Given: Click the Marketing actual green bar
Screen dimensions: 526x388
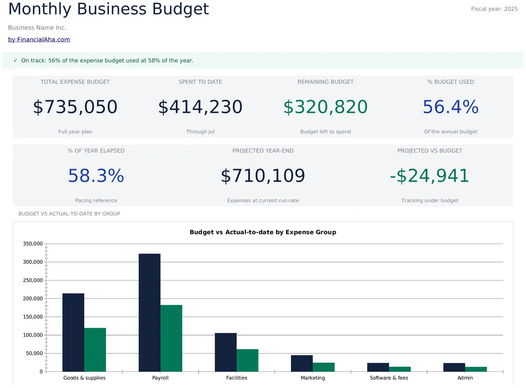Looking at the screenshot, I should [x=323, y=367].
